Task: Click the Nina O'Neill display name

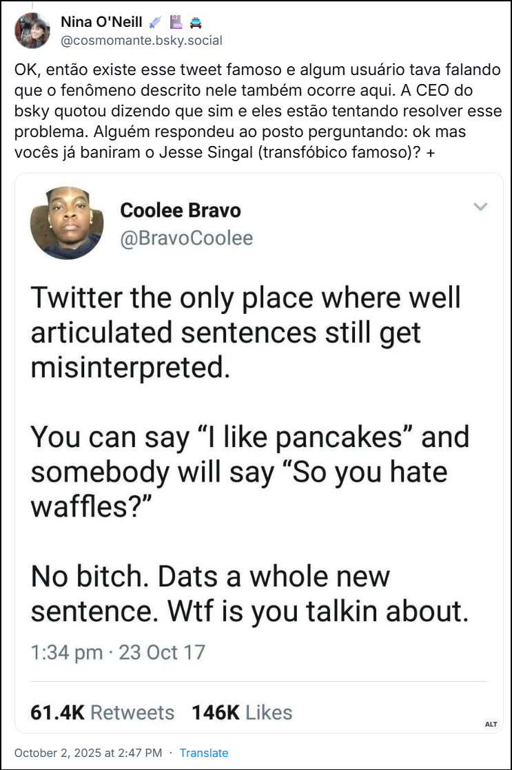Action: (101, 22)
